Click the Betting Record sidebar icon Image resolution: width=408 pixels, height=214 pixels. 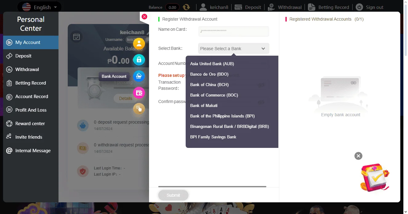(x=10, y=83)
